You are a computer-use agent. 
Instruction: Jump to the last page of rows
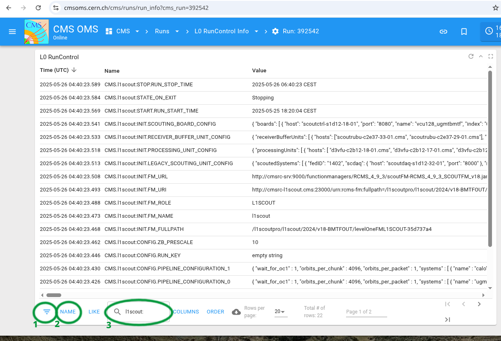(448, 320)
